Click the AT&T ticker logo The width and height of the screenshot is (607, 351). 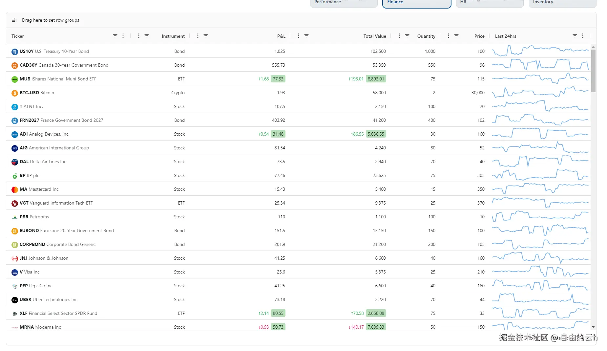click(15, 107)
